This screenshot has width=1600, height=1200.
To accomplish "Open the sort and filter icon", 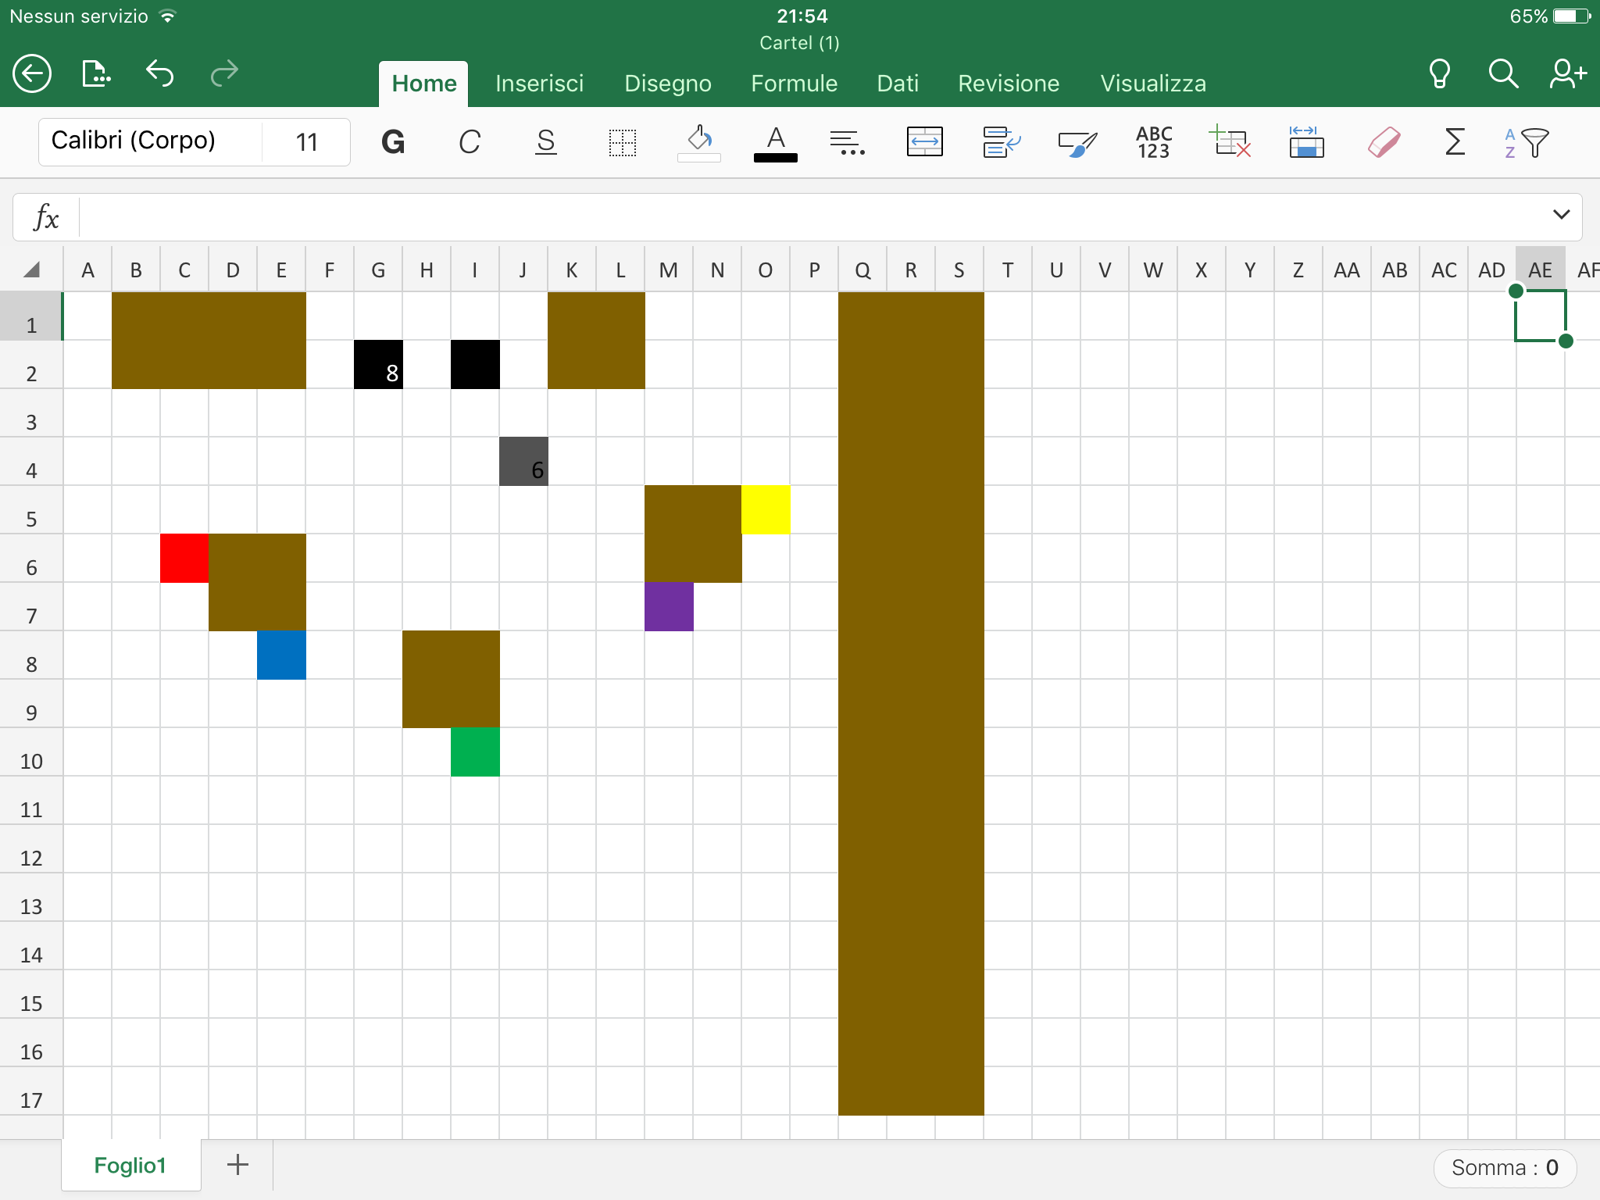I will [1527, 142].
